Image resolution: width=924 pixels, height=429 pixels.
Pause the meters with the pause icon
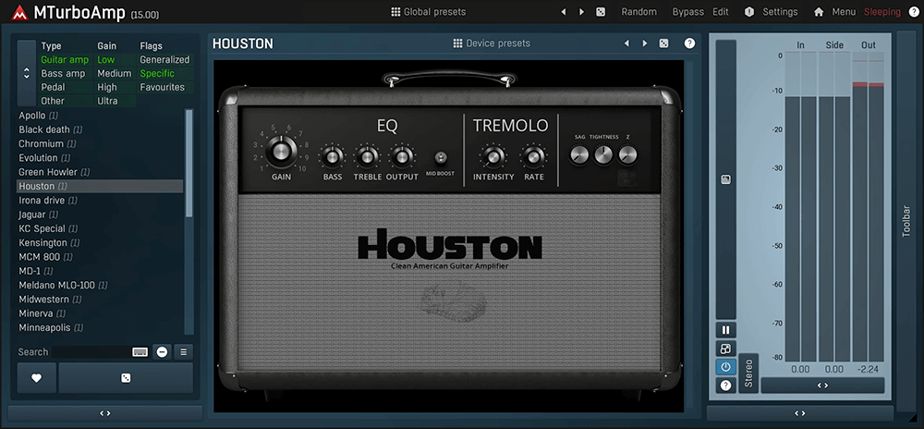[x=725, y=330]
